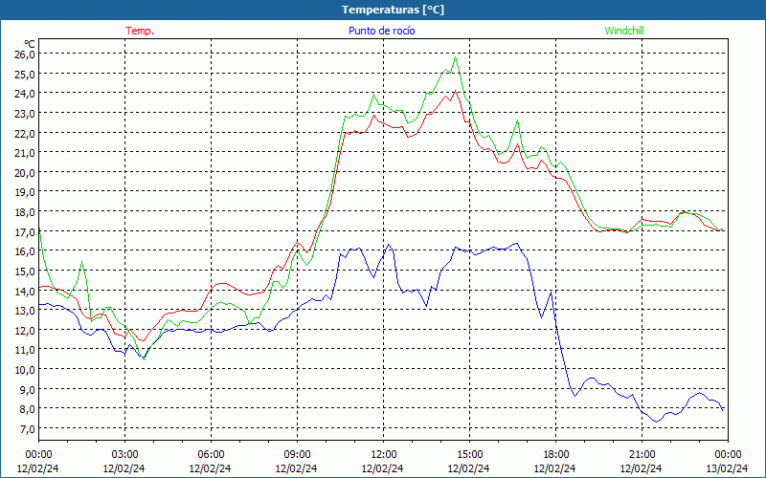766x478 pixels.
Task: Select the 9,0 y-axis value
Action: (27, 389)
